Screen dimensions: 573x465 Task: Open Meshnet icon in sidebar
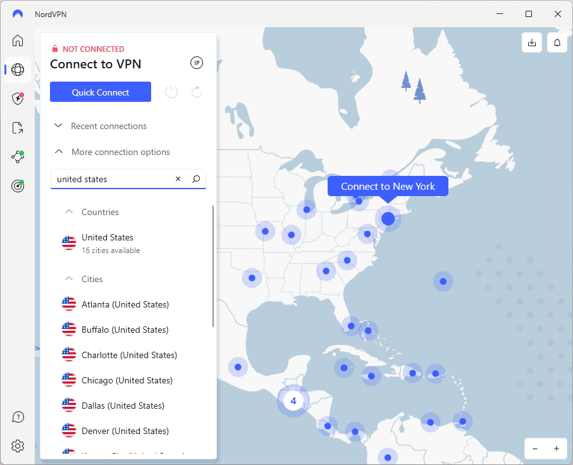click(x=18, y=157)
